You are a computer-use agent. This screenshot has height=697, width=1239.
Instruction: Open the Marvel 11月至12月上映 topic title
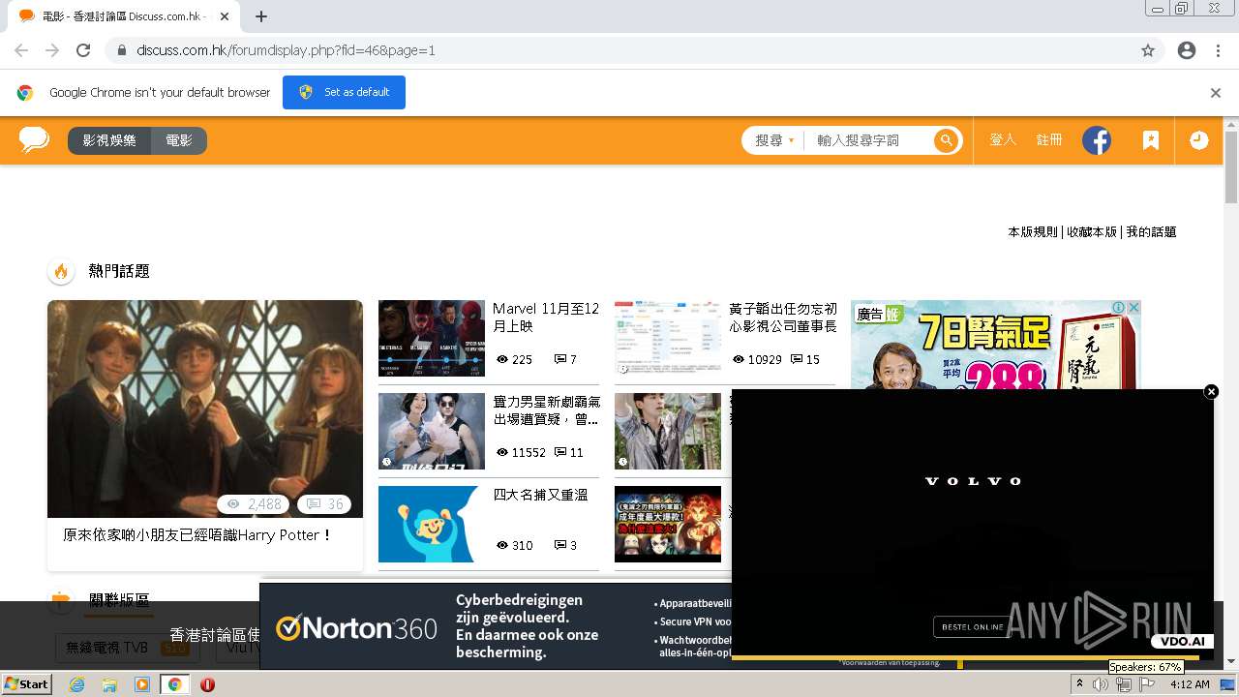point(546,318)
